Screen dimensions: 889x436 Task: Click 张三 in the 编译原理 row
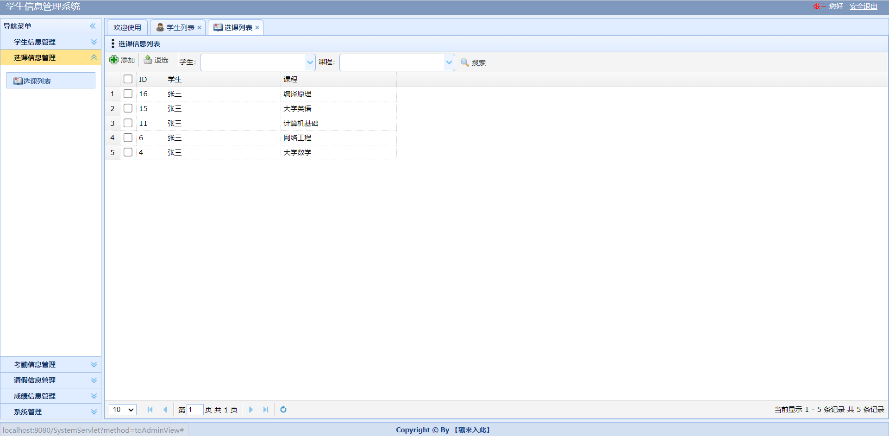click(175, 94)
